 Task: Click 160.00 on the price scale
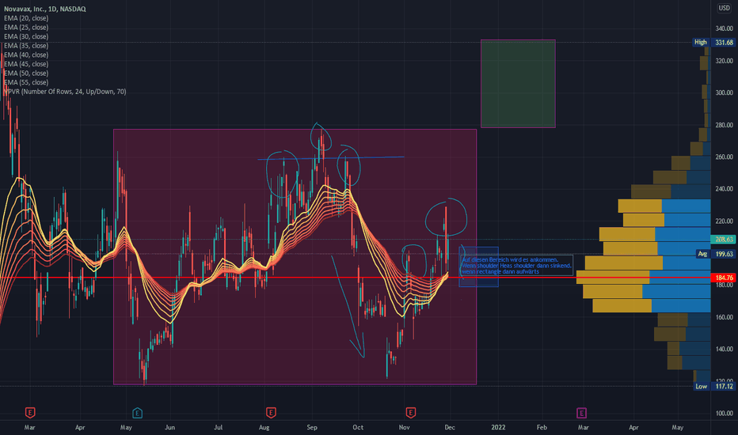pyautogui.click(x=725, y=317)
